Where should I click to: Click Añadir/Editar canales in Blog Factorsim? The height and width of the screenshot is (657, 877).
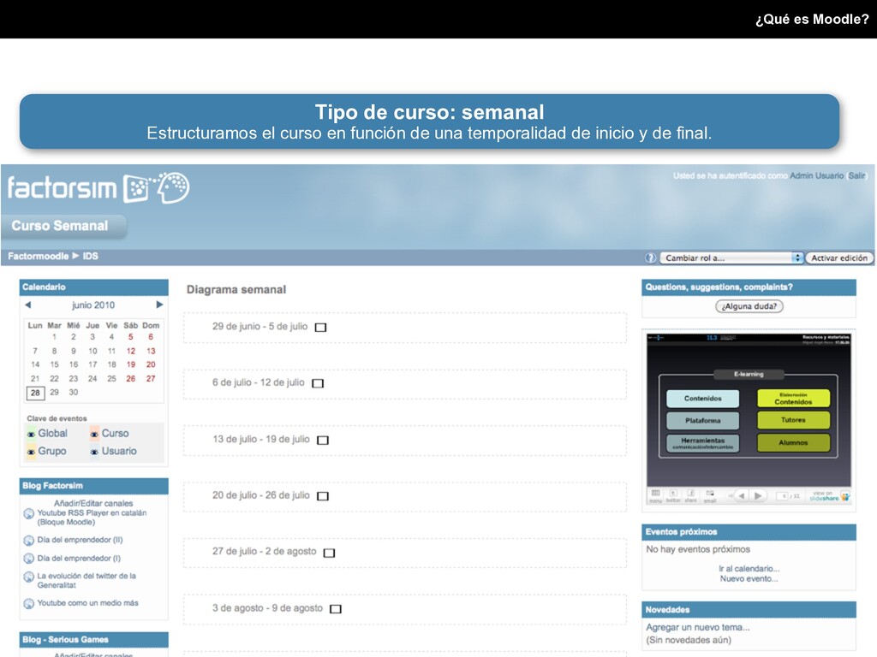tap(93, 503)
